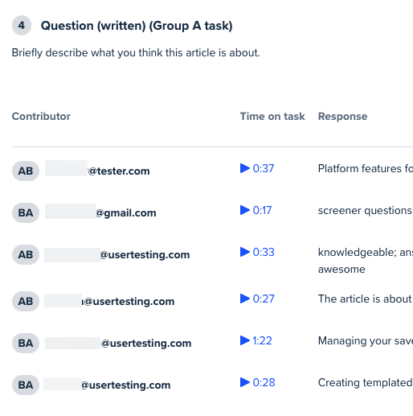Open the 'Managing your save' response text

pos(366,341)
